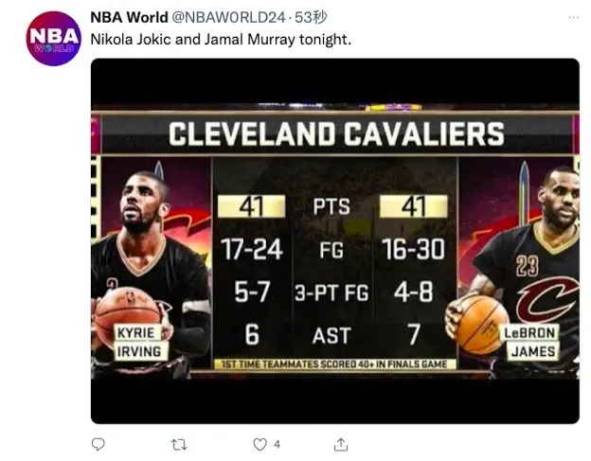The width and height of the screenshot is (591, 461).
Task: Retweet this post with the retweet icon
Action: (177, 443)
